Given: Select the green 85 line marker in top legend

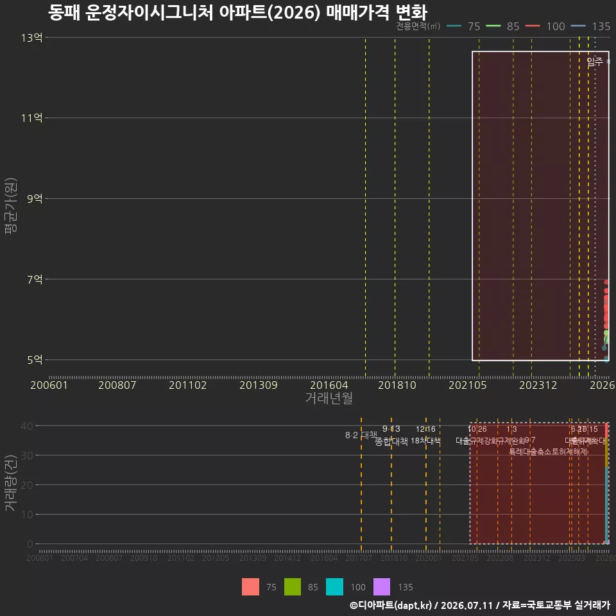Looking at the screenshot, I should [x=493, y=26].
